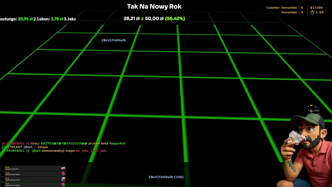The width and height of the screenshot is (332, 187).
Task: Click the '1:04' round timer
Action: point(320,12)
